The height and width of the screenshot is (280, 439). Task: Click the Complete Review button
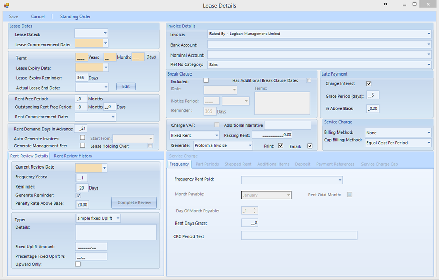click(134, 202)
